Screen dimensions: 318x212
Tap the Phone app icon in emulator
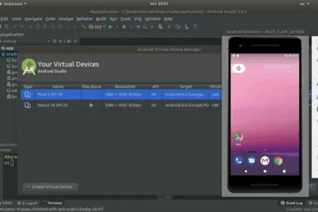239,161
